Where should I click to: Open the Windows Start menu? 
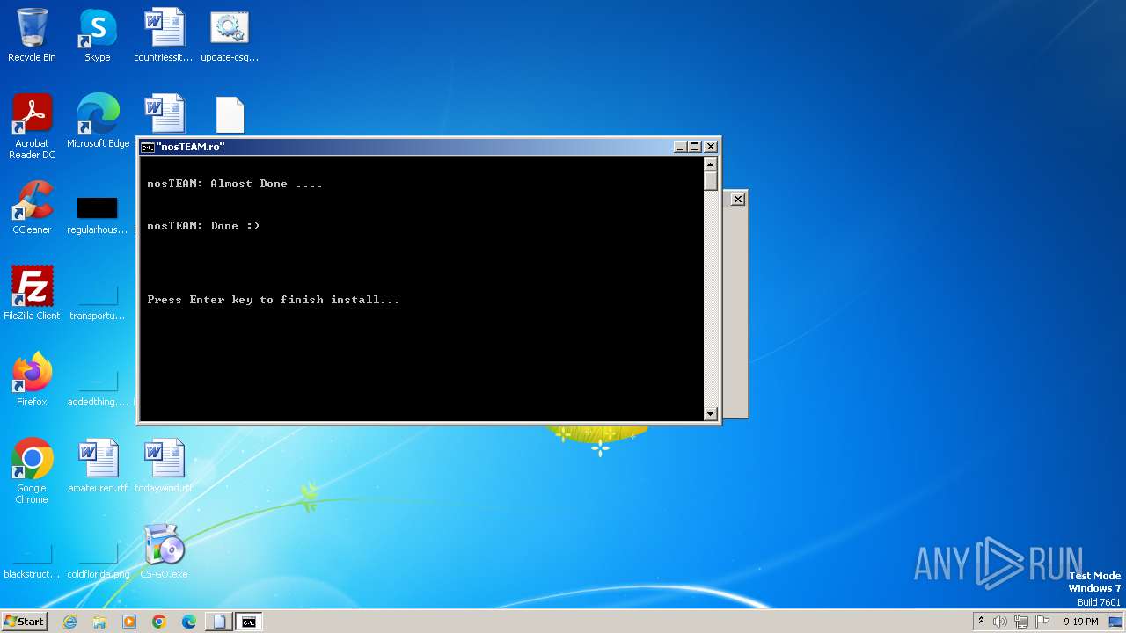(x=24, y=622)
